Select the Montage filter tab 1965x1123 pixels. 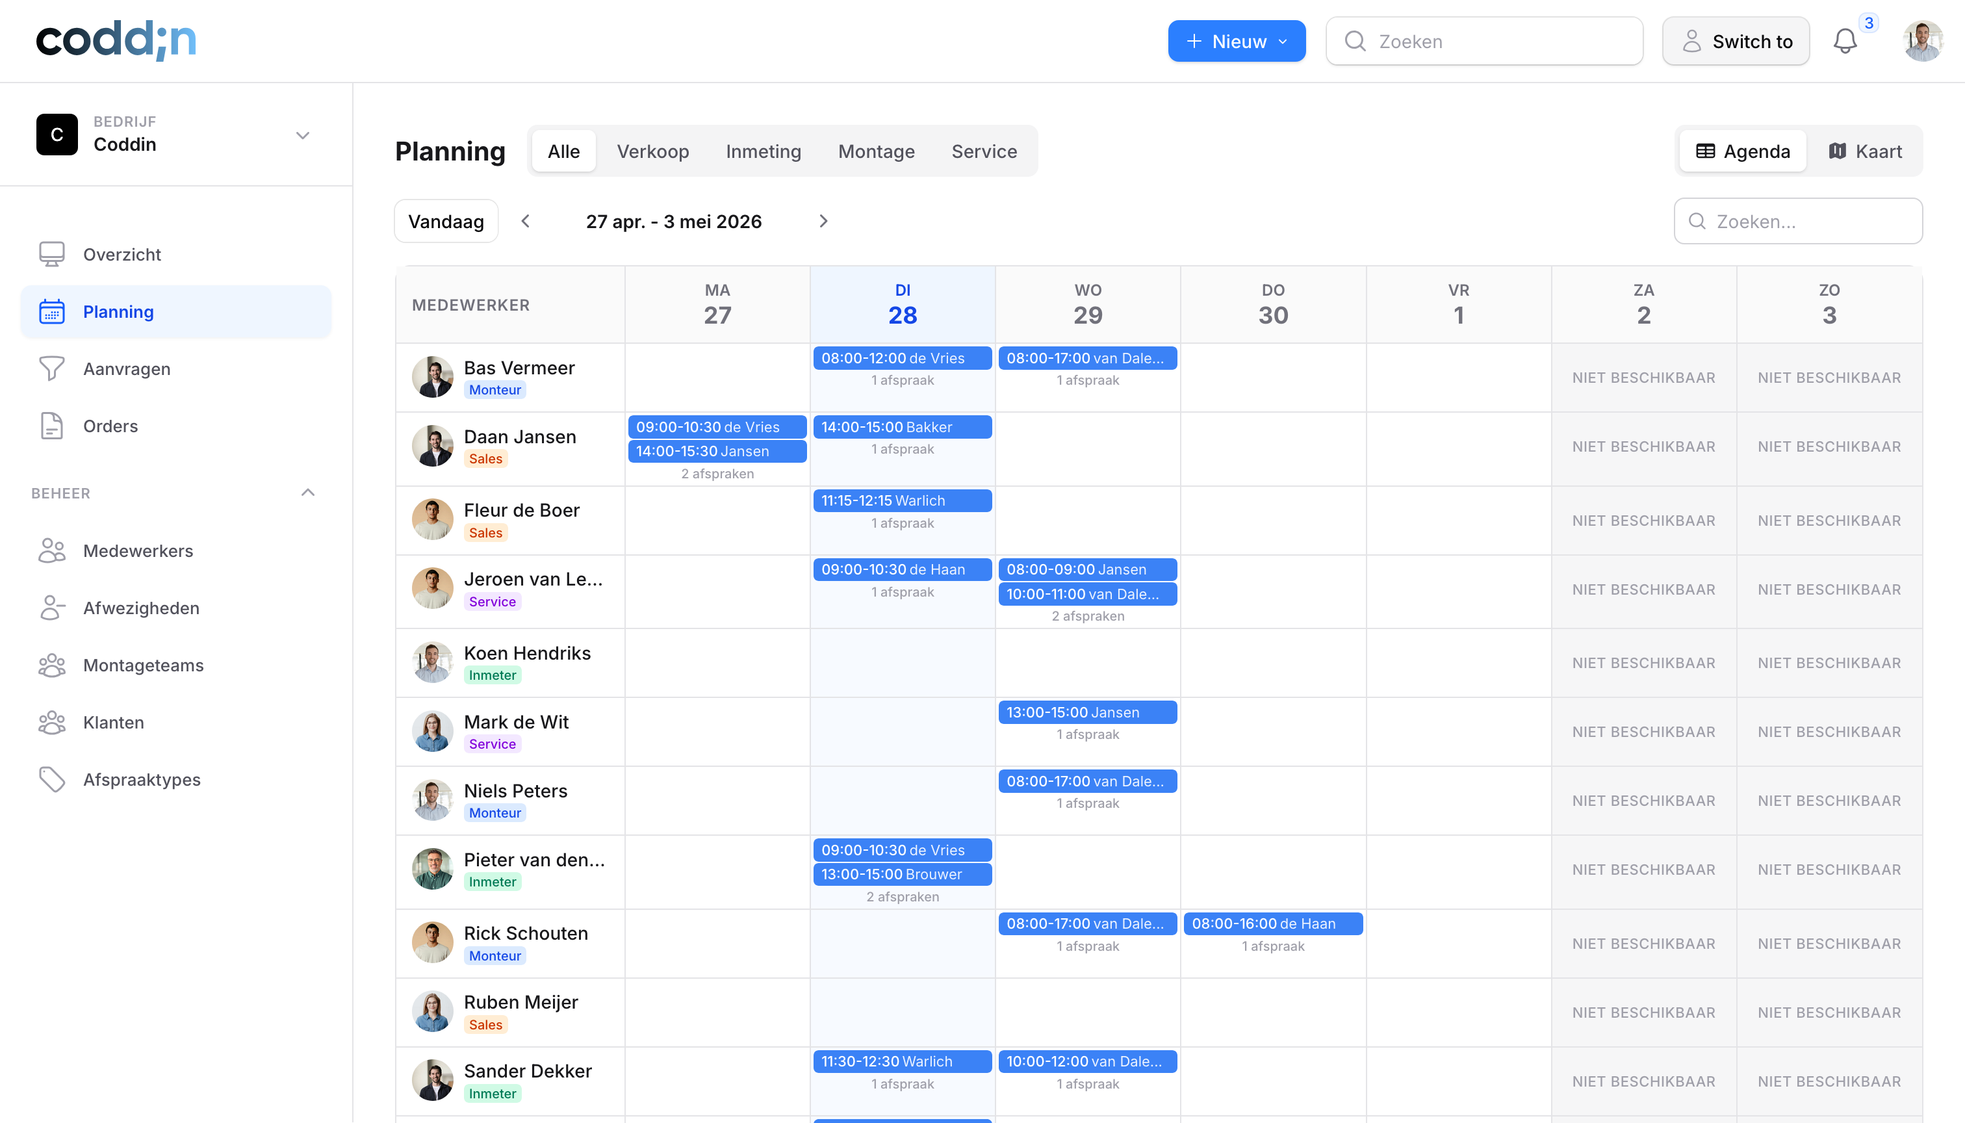(x=876, y=151)
